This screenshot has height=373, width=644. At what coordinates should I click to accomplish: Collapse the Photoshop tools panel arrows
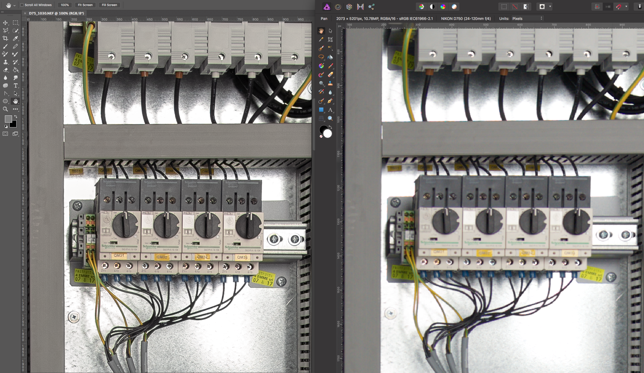coord(2,12)
